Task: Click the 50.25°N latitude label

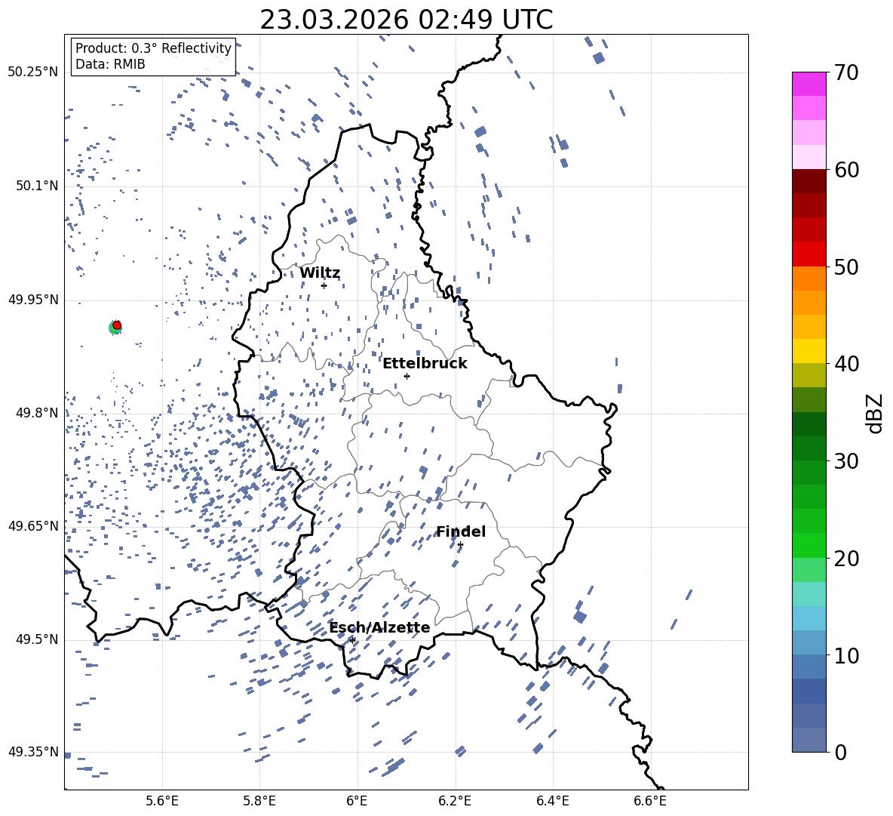Action: pos(33,72)
